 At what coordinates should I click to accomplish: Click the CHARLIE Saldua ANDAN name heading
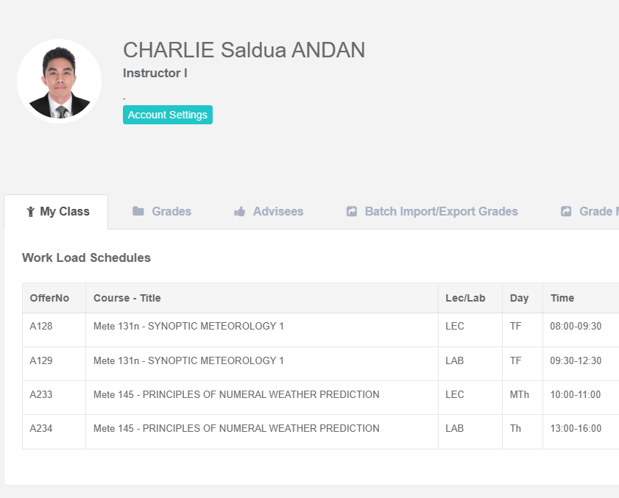pos(244,50)
